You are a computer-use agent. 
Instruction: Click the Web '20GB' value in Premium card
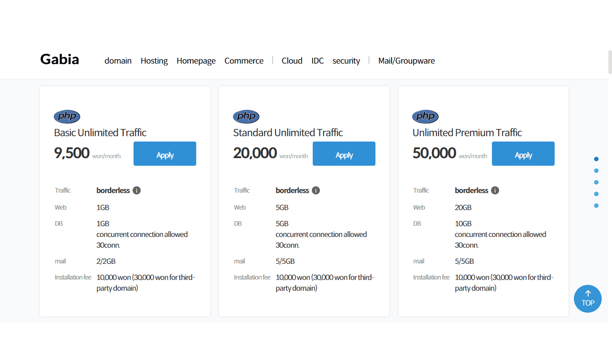point(463,207)
